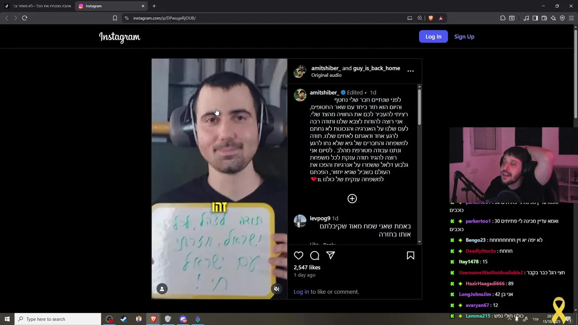The height and width of the screenshot is (325, 578).
Task: Close the Instagram browser tab
Action: (143, 6)
